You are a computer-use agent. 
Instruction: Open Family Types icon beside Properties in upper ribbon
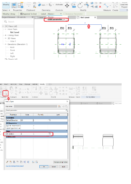[21, 6]
